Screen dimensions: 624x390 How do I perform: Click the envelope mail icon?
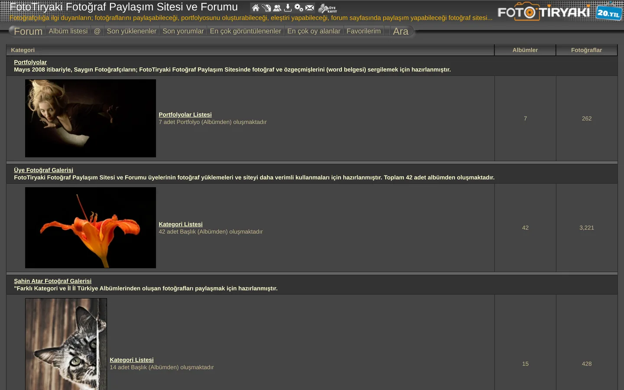[x=309, y=8]
